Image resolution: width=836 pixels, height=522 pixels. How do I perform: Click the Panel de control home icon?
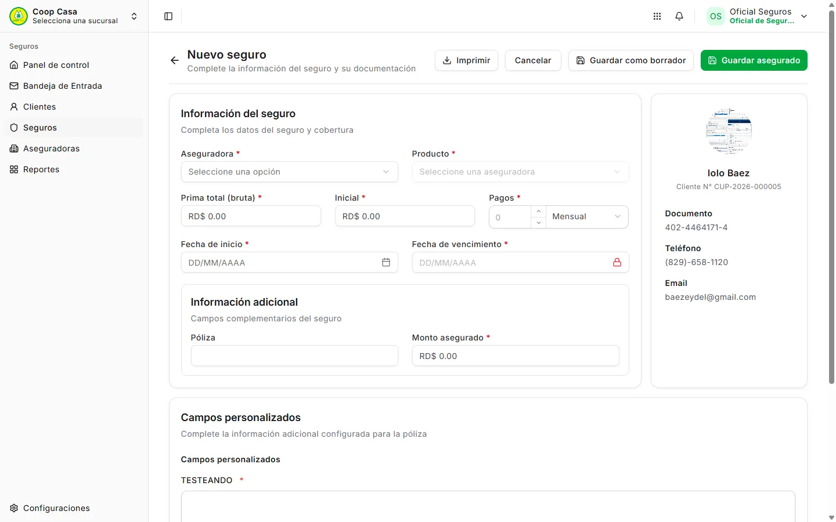14,65
